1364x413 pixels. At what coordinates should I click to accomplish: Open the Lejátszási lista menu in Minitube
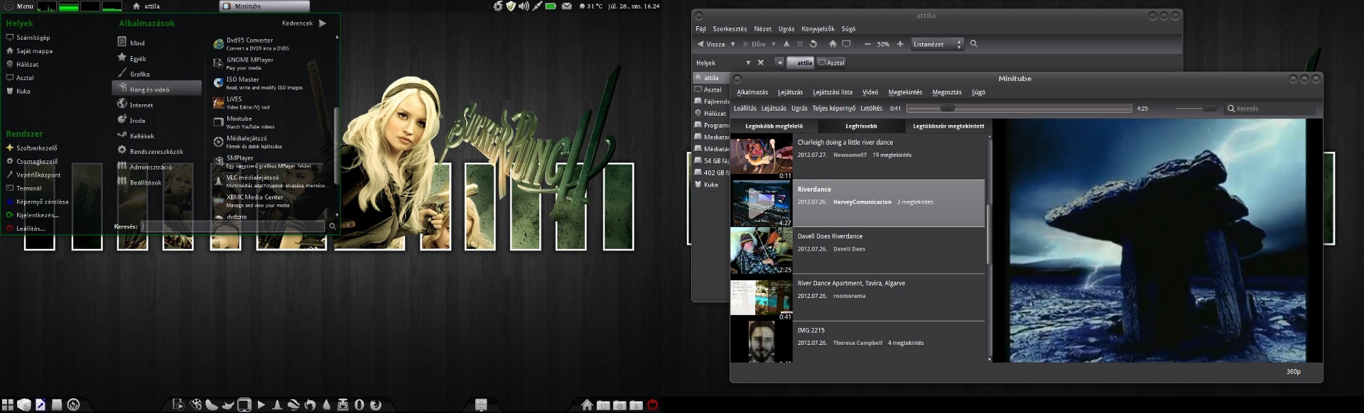(x=832, y=92)
